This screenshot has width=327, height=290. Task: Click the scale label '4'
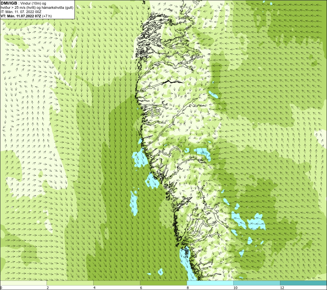(x=95, y=288)
